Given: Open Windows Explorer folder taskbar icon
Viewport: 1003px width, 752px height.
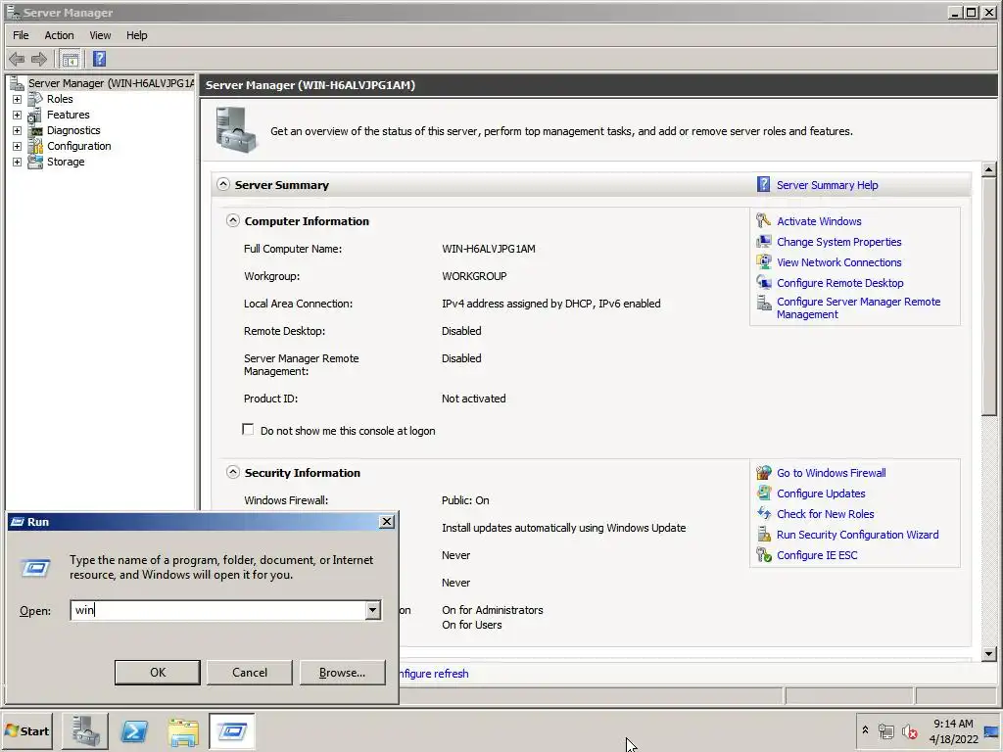Looking at the screenshot, I should pyautogui.click(x=183, y=730).
